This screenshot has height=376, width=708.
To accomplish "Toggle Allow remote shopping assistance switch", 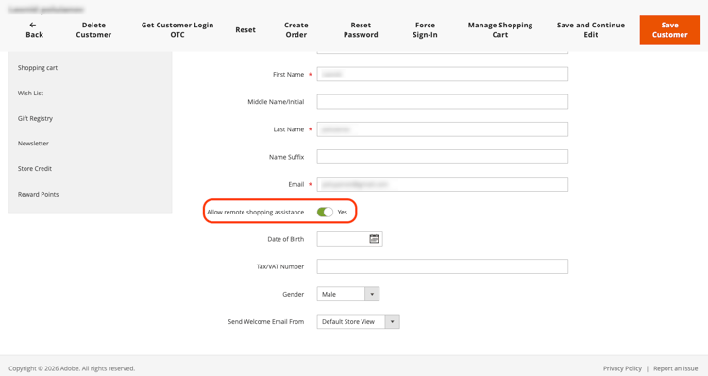I will click(x=325, y=212).
